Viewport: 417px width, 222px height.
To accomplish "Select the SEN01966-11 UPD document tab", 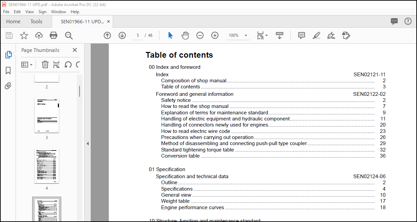I will tap(82, 21).
